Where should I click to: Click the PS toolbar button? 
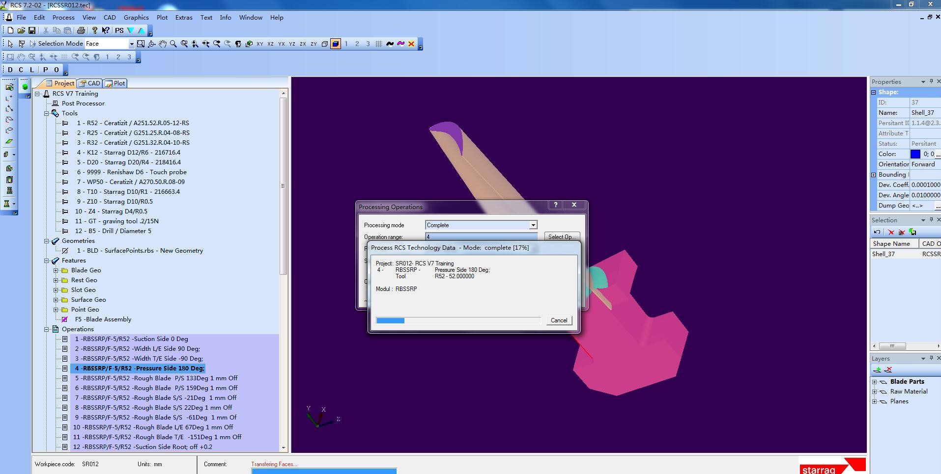coord(119,30)
